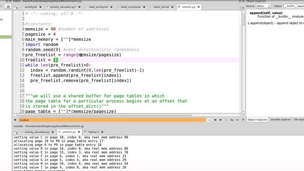
Task: Toggle regular expression search option
Action: tap(226, 120)
